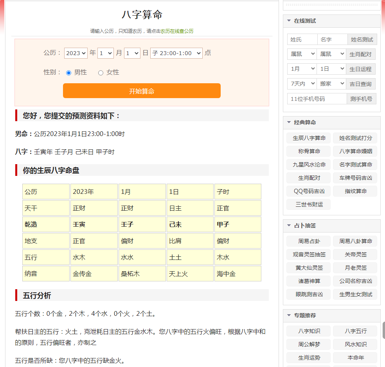Open the hour dropdown 子 23:00-1:00
The width and height of the screenshot is (385, 367).
176,53
